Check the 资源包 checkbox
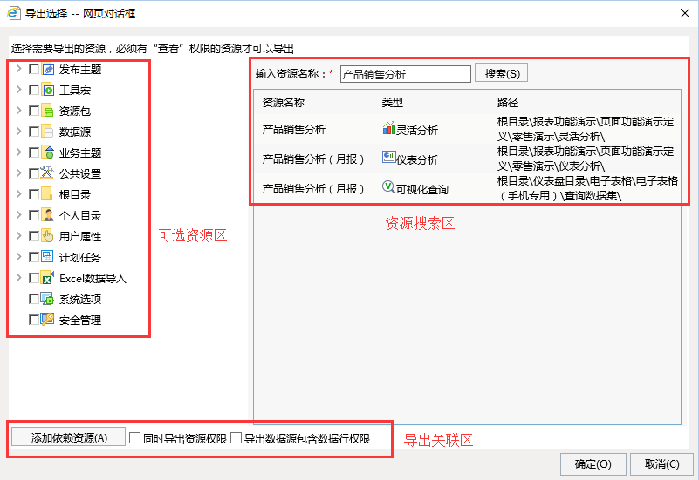 click(x=34, y=111)
